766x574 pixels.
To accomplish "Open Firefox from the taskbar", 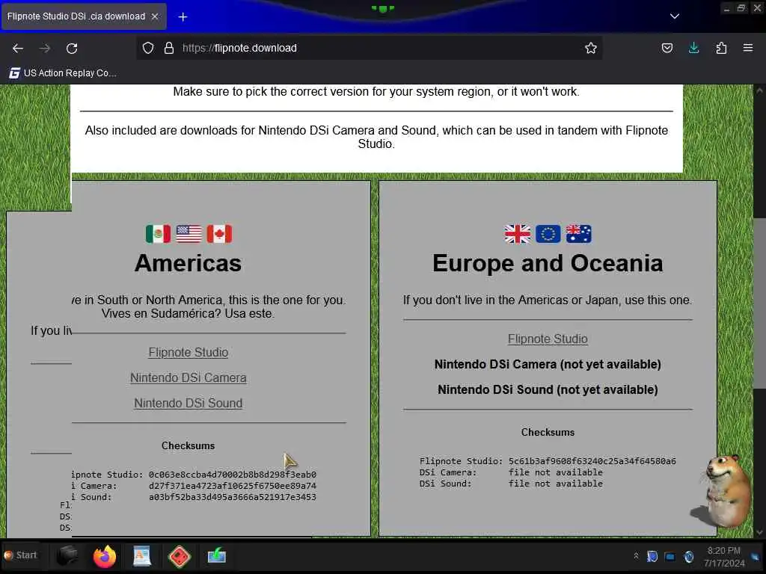I will coord(105,556).
